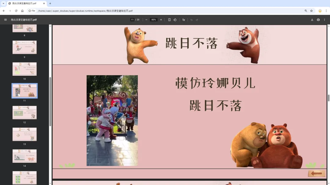Open the browser zoom magnifier icon

point(306,11)
